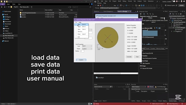This screenshot has width=186, height=105.
Task: Click the Calculate button
Action: [x=129, y=57]
